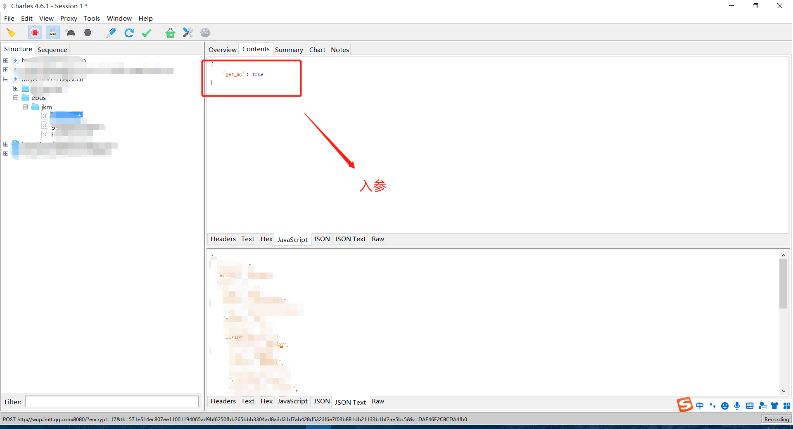Toggle the turtle throttling icon
This screenshot has width=793, height=429.
(70, 33)
